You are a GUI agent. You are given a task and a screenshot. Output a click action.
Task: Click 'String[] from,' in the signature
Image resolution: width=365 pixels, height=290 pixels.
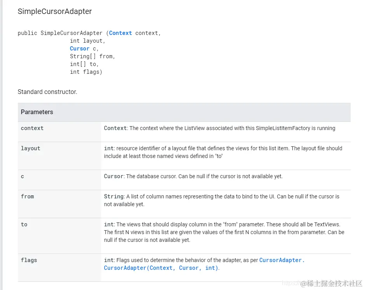93,56
